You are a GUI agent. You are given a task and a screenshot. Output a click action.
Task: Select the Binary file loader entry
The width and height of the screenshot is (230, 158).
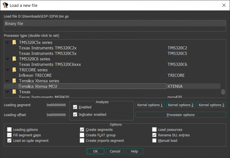click(115, 24)
